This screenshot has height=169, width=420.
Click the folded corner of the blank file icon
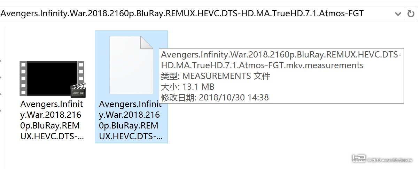point(147,43)
